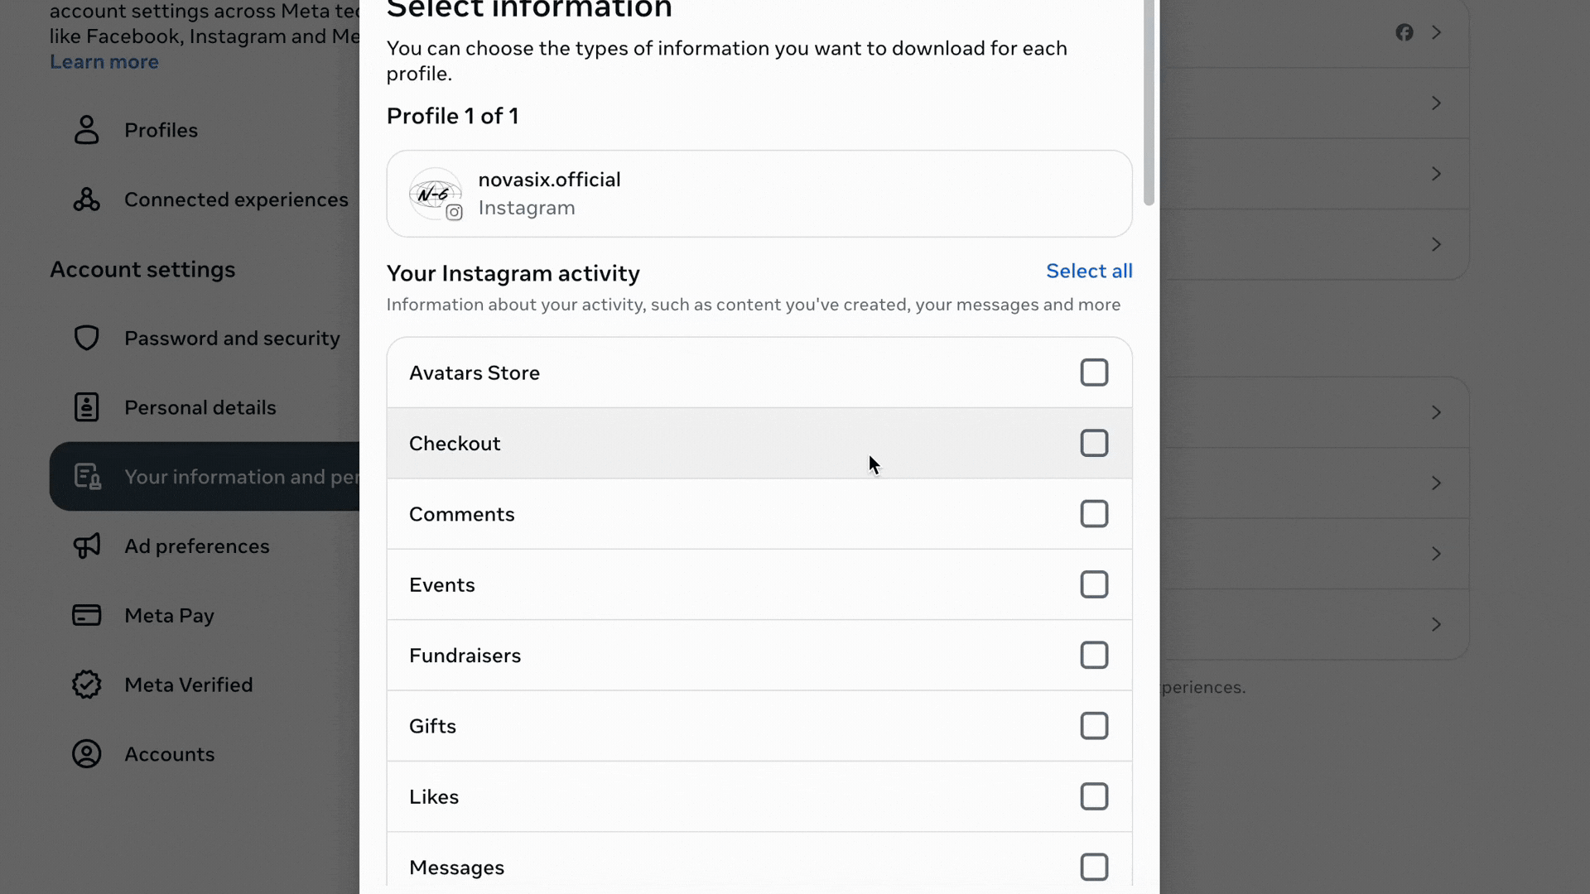Click the Connected experiences icon
Screen dimensions: 1590x894
86,199
